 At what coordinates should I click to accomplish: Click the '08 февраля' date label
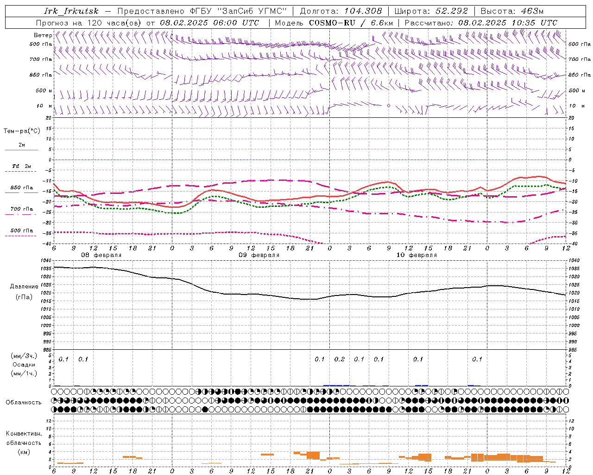(x=101, y=255)
